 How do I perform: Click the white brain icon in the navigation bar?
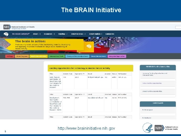[x=6, y=34]
